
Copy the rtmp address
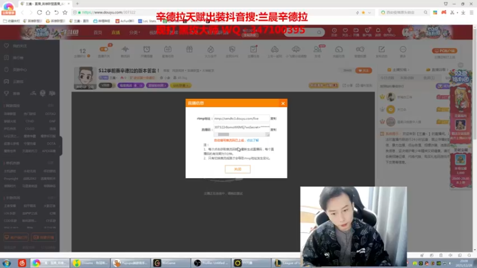(274, 119)
